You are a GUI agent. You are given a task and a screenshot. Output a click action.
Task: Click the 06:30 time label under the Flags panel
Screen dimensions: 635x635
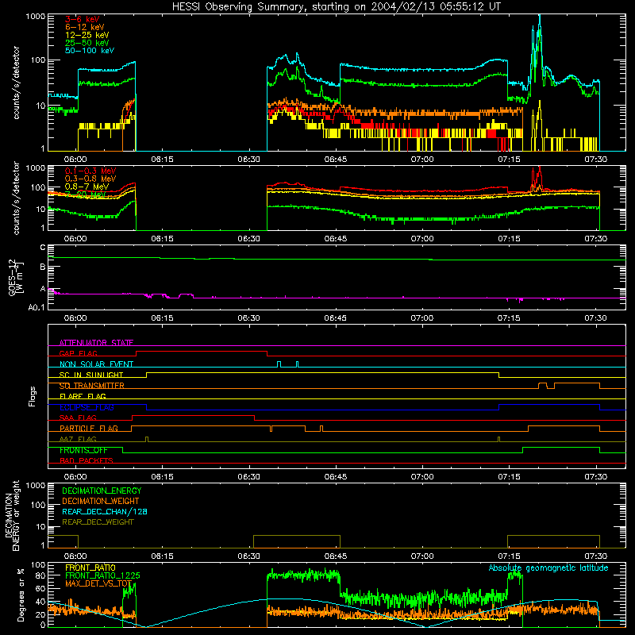(248, 477)
